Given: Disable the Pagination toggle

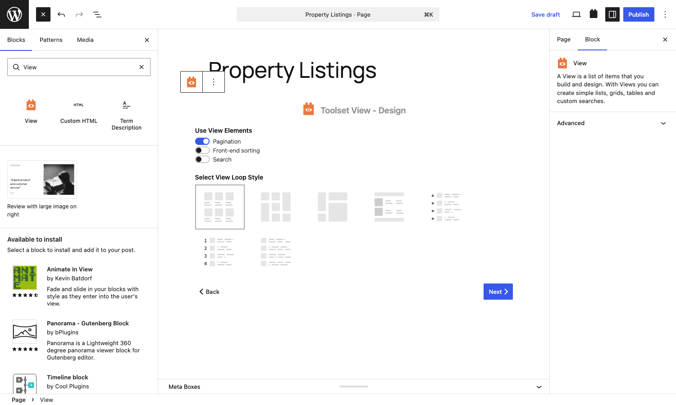Looking at the screenshot, I should click(x=202, y=141).
